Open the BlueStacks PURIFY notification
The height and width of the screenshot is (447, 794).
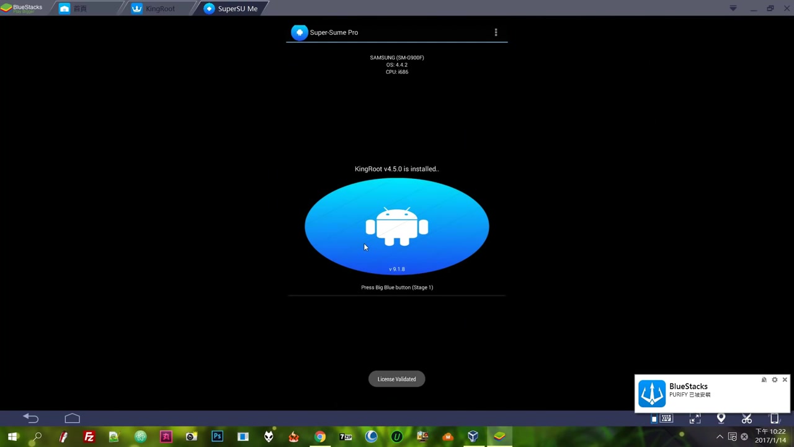[x=712, y=394]
